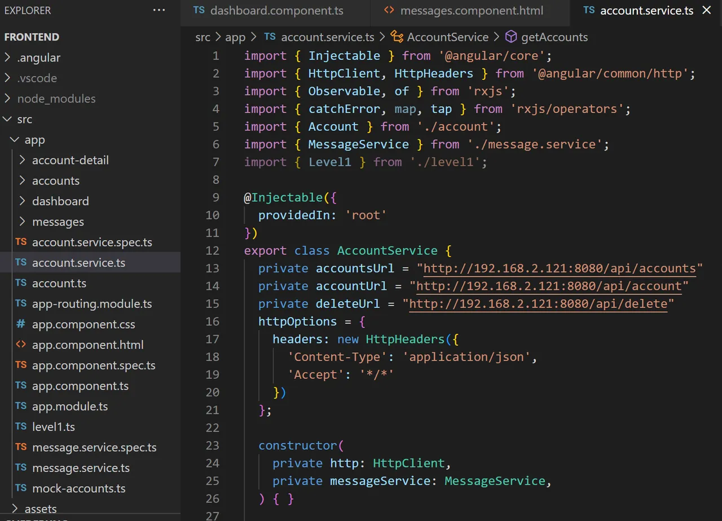Click the orange TS icon beside message.service.spec.ts

coord(21,447)
